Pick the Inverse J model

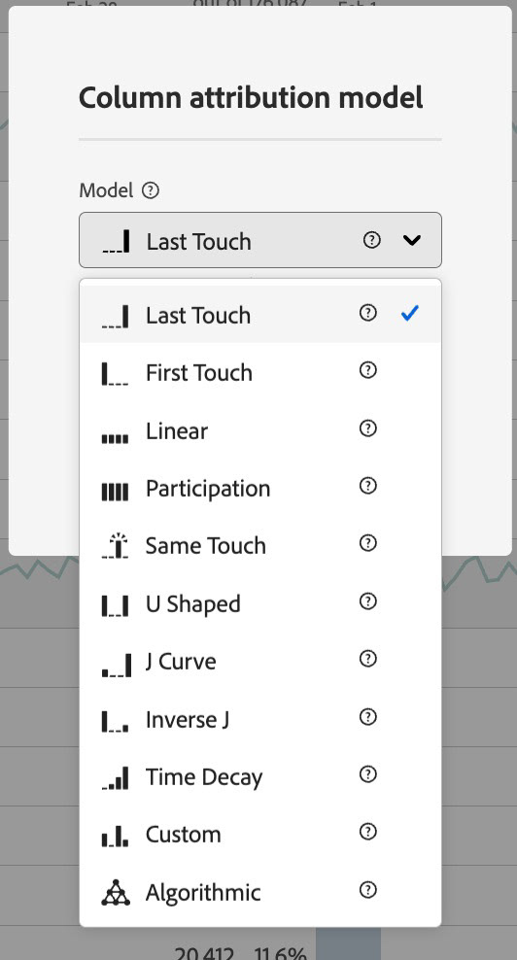point(260,719)
